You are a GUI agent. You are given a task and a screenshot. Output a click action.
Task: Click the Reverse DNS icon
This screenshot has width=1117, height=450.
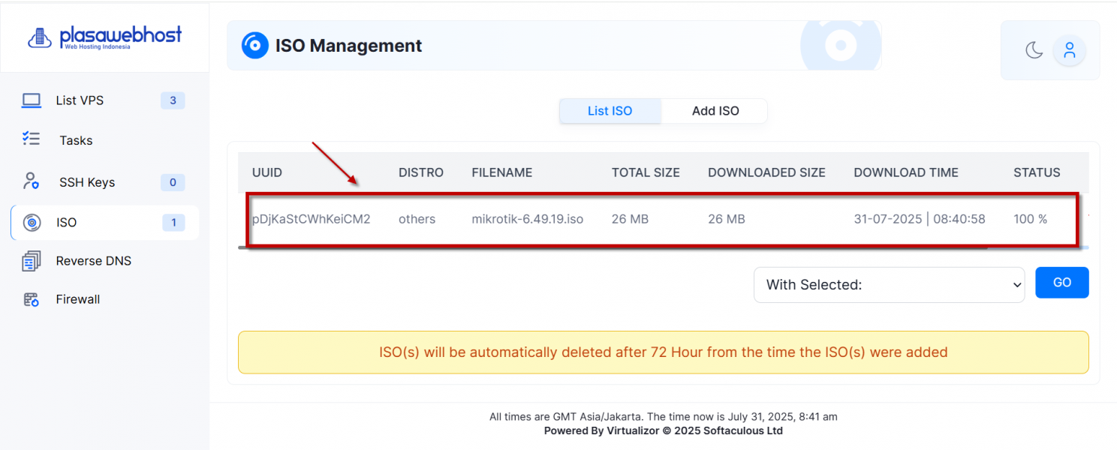31,261
